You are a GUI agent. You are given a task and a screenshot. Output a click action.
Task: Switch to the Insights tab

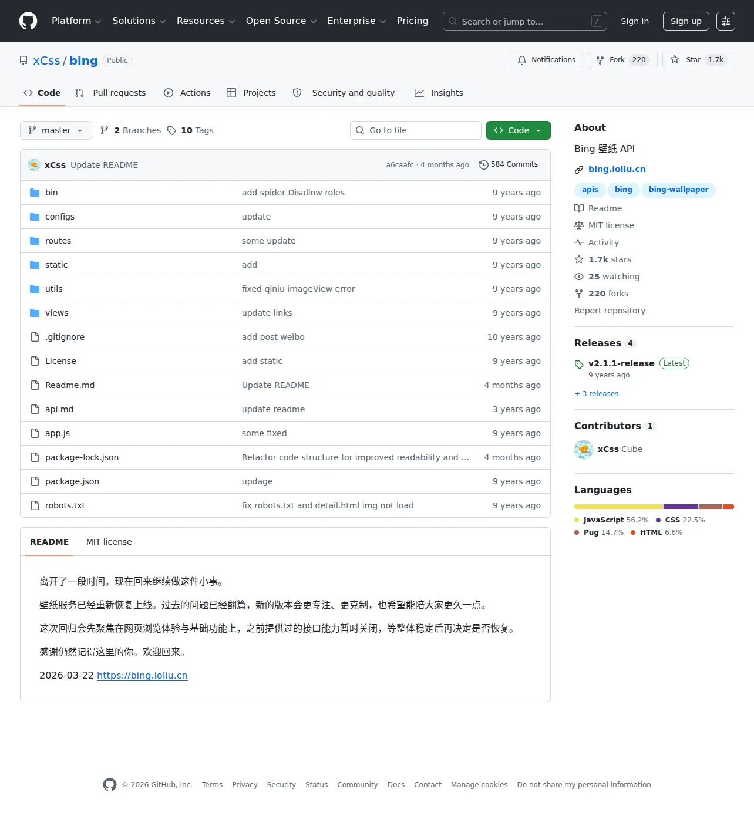(439, 93)
